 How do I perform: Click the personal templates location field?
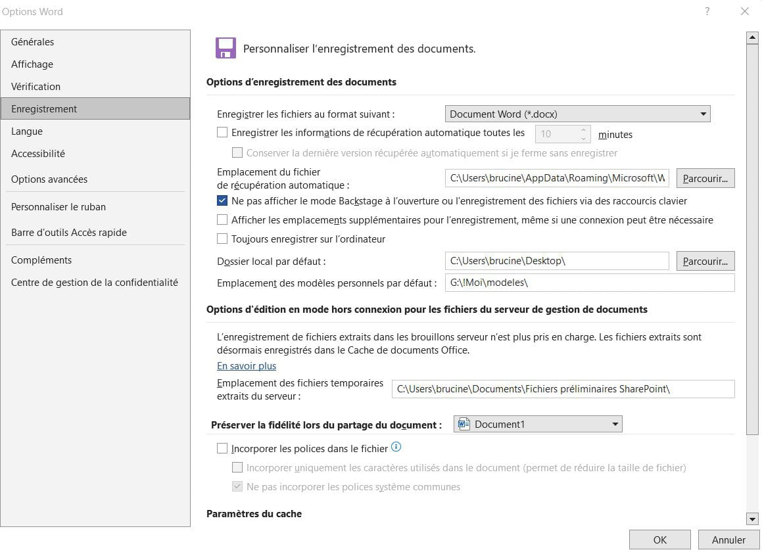coord(589,283)
